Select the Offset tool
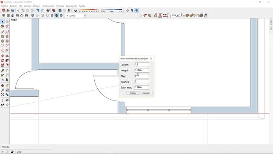 (7, 65)
